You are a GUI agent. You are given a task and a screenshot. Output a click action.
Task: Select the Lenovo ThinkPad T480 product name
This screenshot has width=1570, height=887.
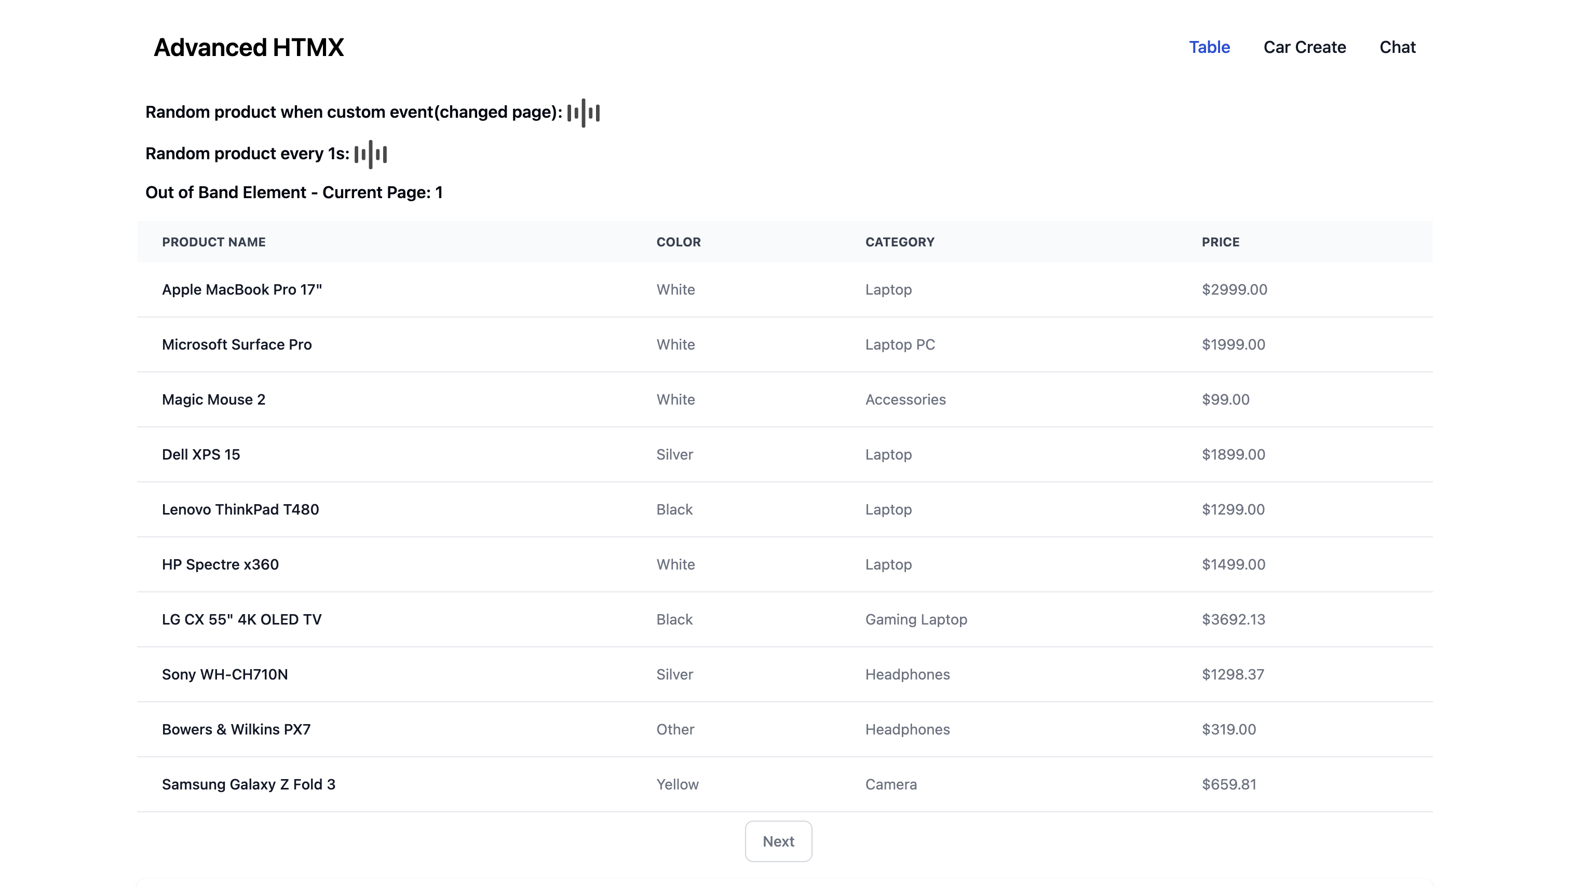[240, 509]
